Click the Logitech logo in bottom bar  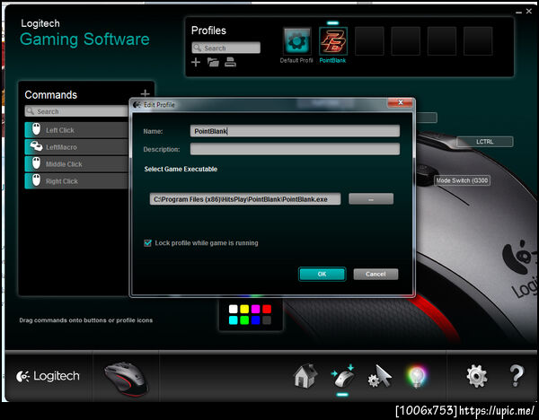(x=48, y=376)
